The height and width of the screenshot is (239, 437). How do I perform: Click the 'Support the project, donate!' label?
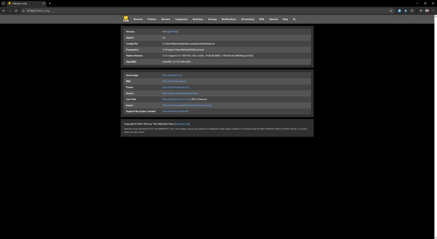(x=140, y=111)
